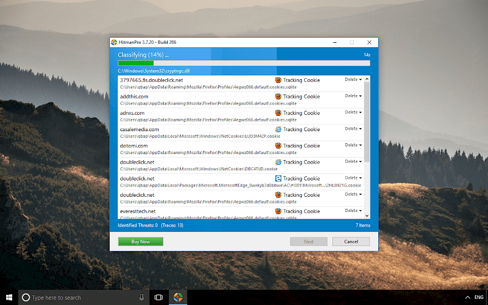This screenshot has width=488, height=305.
Task: Click 'HitmanPro 3.7.20 - Build 286' title text
Action: click(x=147, y=42)
